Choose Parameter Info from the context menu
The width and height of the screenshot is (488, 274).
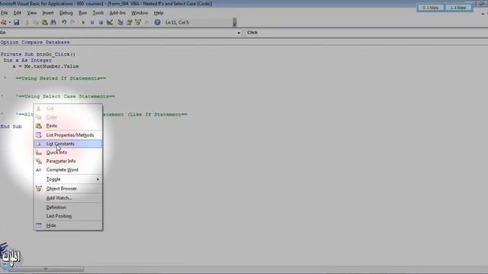(68, 161)
